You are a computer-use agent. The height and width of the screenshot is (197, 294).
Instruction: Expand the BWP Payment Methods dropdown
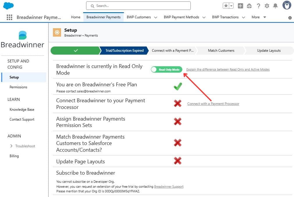(204, 17)
